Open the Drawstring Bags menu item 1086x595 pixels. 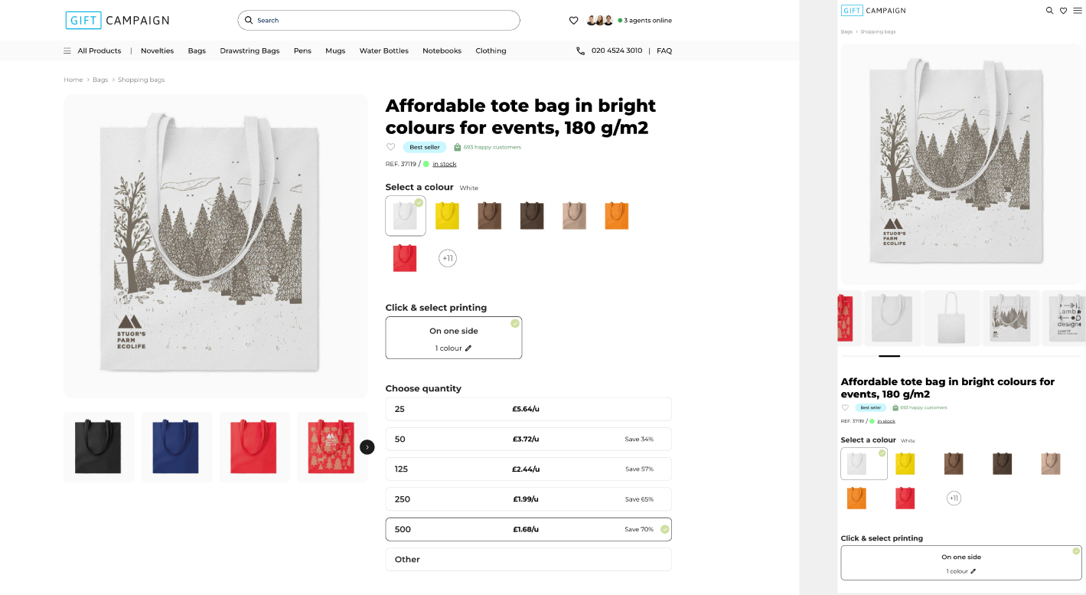[x=249, y=51]
